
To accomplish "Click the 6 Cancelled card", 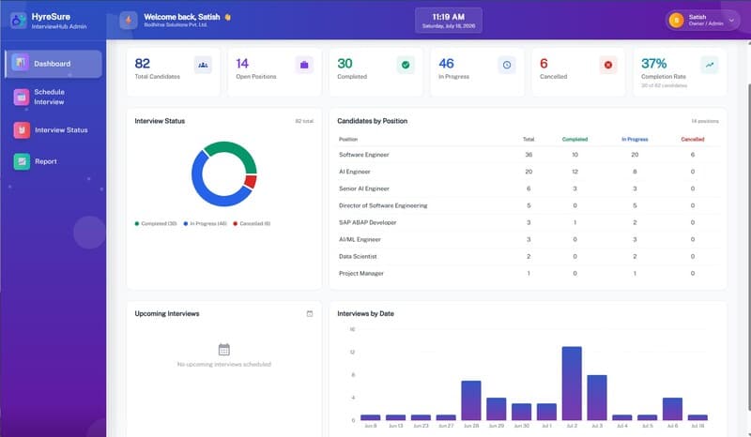I will [x=578, y=72].
